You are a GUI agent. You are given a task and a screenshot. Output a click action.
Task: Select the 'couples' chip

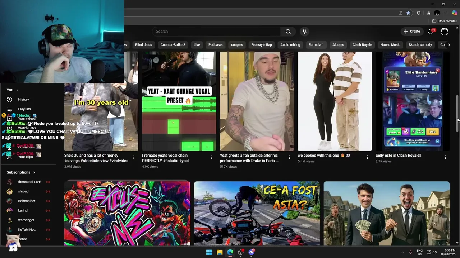point(237,45)
